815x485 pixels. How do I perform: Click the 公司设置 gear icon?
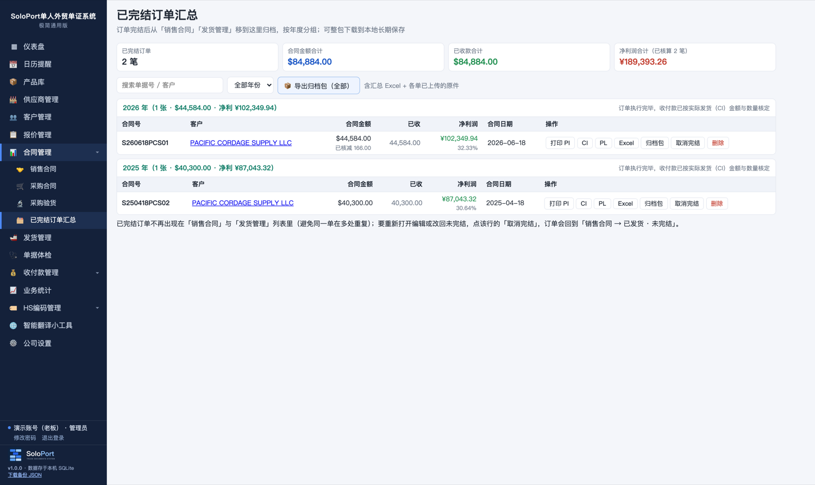pyautogui.click(x=14, y=343)
